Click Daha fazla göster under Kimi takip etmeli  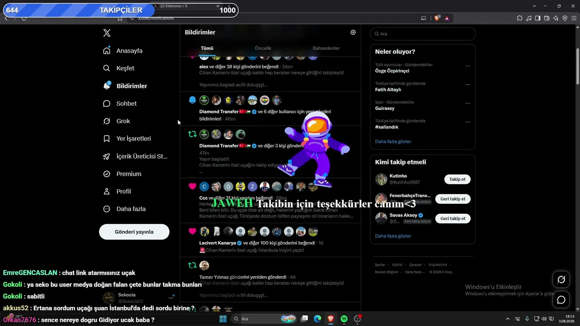393,236
